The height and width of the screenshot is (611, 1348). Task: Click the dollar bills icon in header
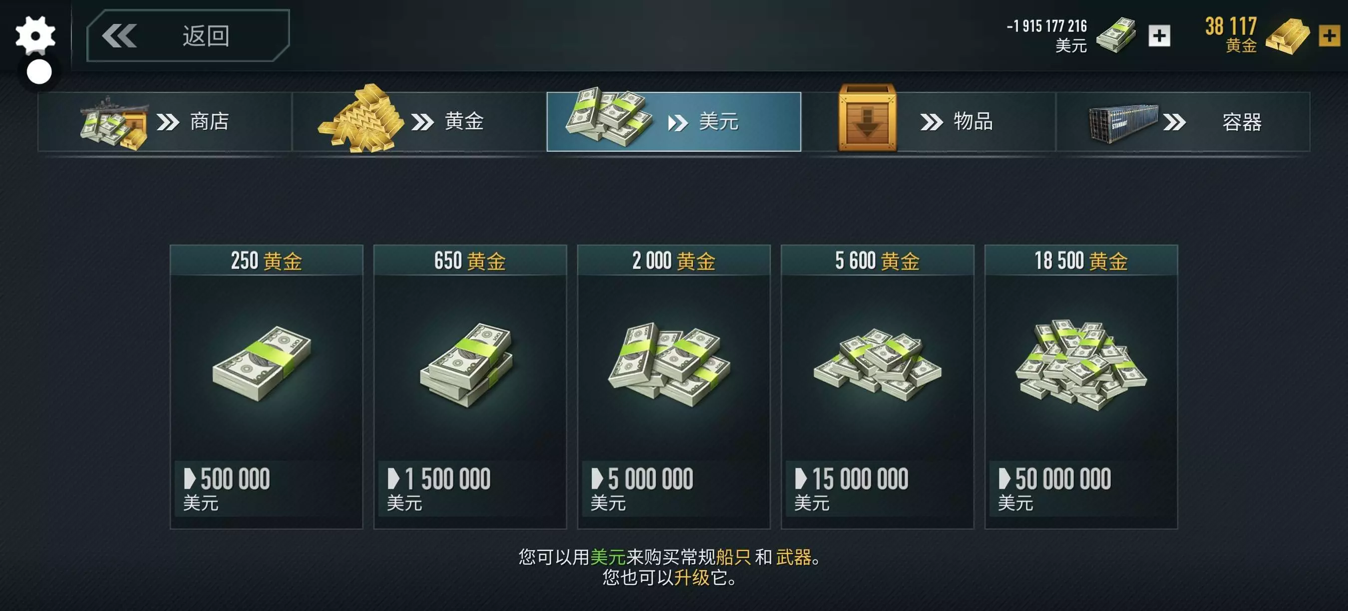(x=1116, y=35)
